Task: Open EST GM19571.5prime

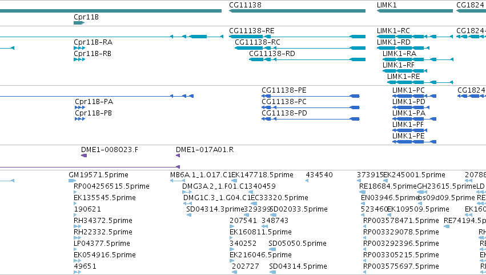Action: 98,175
